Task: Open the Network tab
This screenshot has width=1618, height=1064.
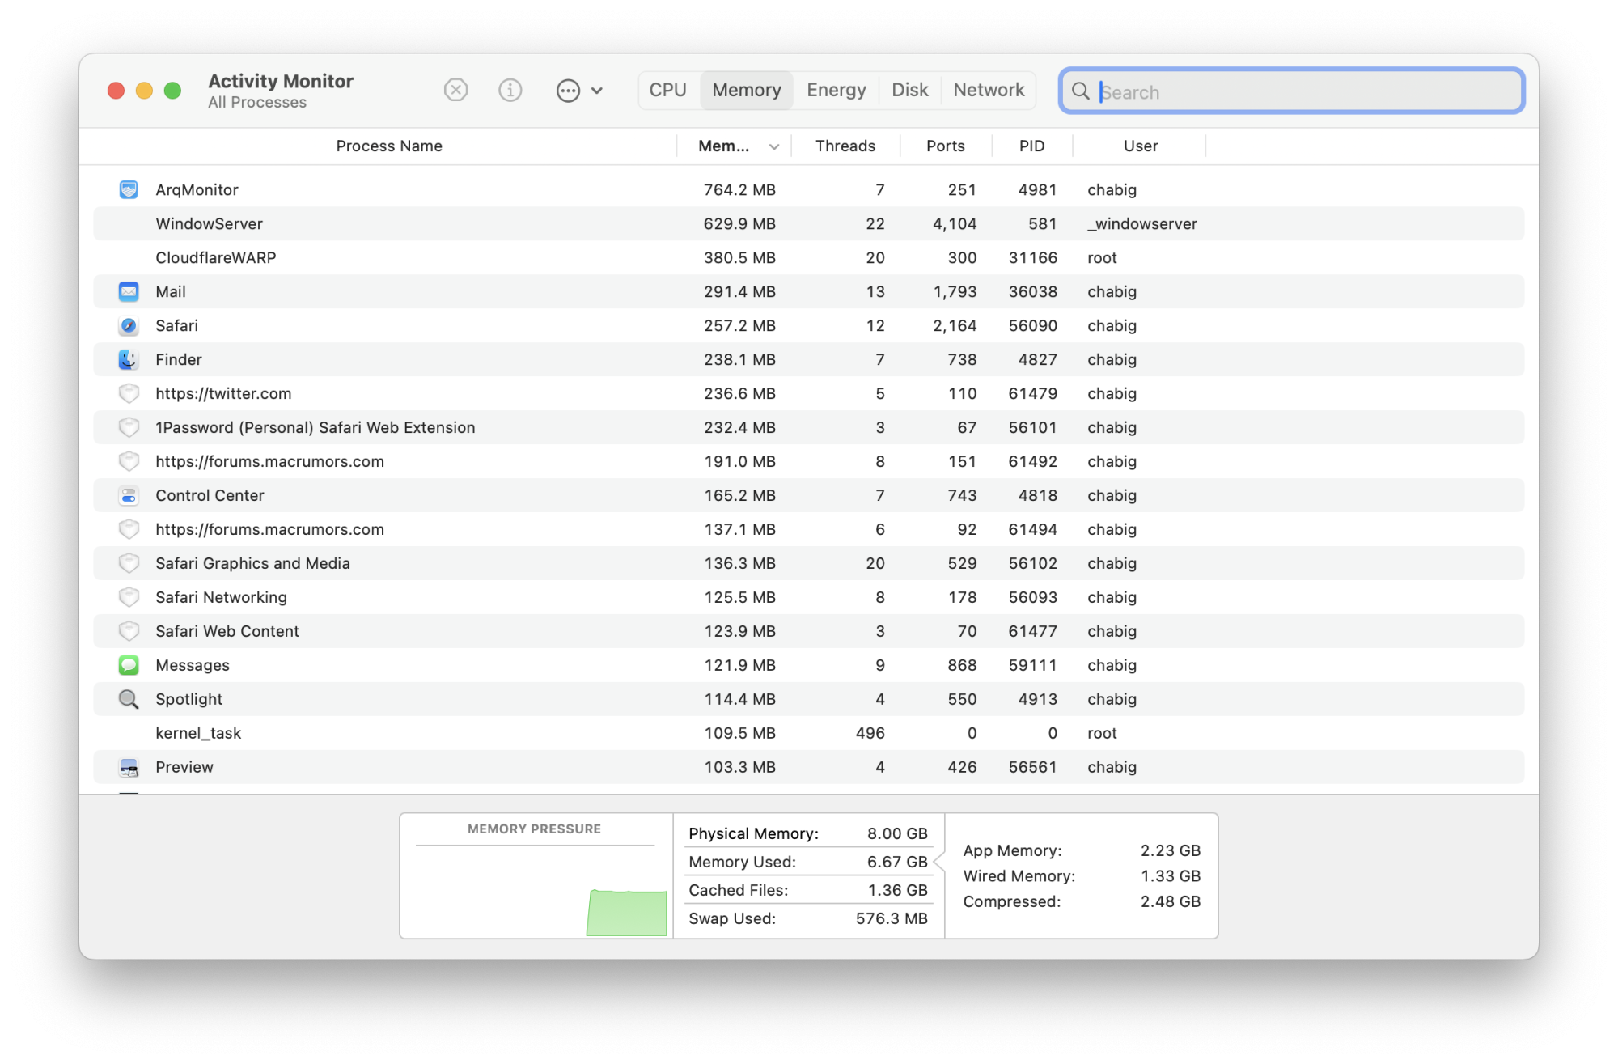Action: 988,90
